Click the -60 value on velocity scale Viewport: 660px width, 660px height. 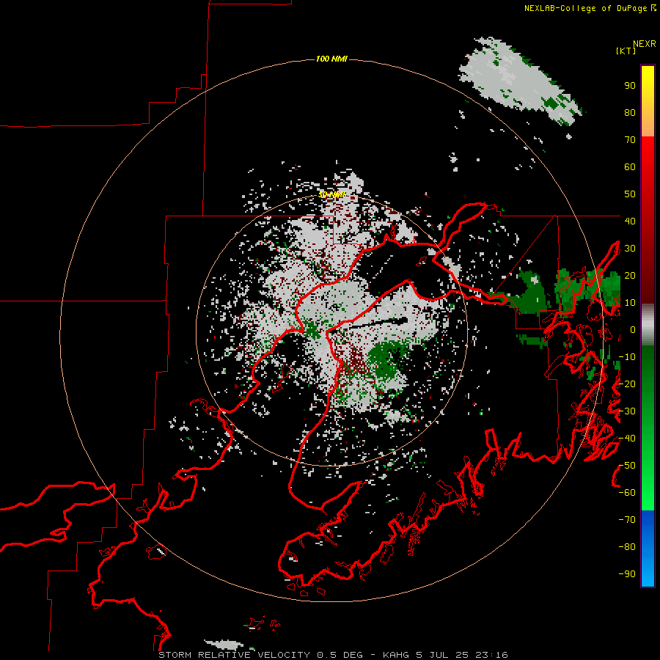pos(627,493)
